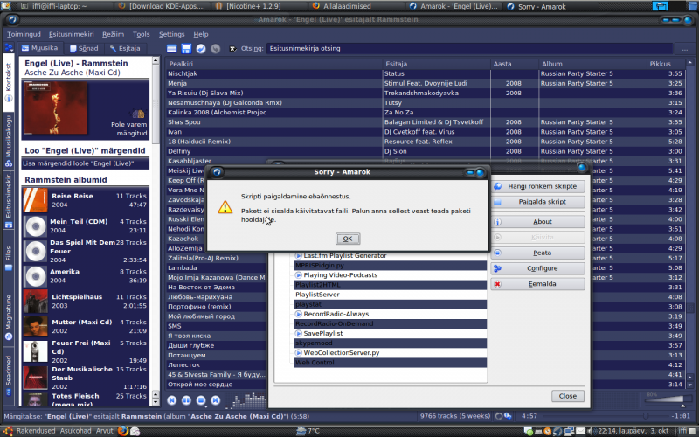
Task: Switch to the Sõnad lyrics tab
Action: point(84,48)
